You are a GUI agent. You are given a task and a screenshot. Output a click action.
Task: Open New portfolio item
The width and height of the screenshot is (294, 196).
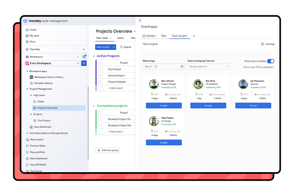click(x=35, y=152)
